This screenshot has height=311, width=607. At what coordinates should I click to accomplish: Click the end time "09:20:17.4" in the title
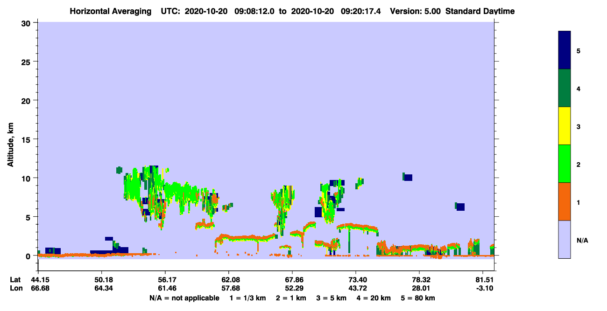click(x=360, y=11)
